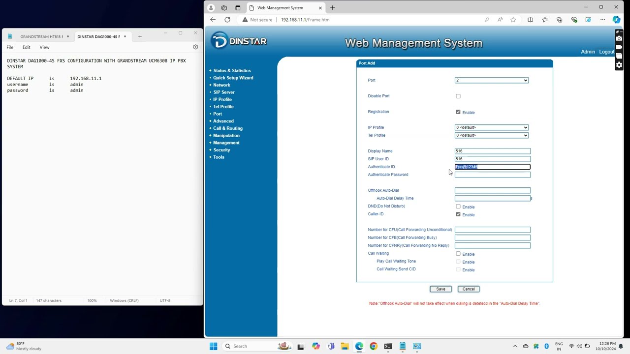Show hidden system tray icons
630x354 pixels.
(x=515, y=346)
